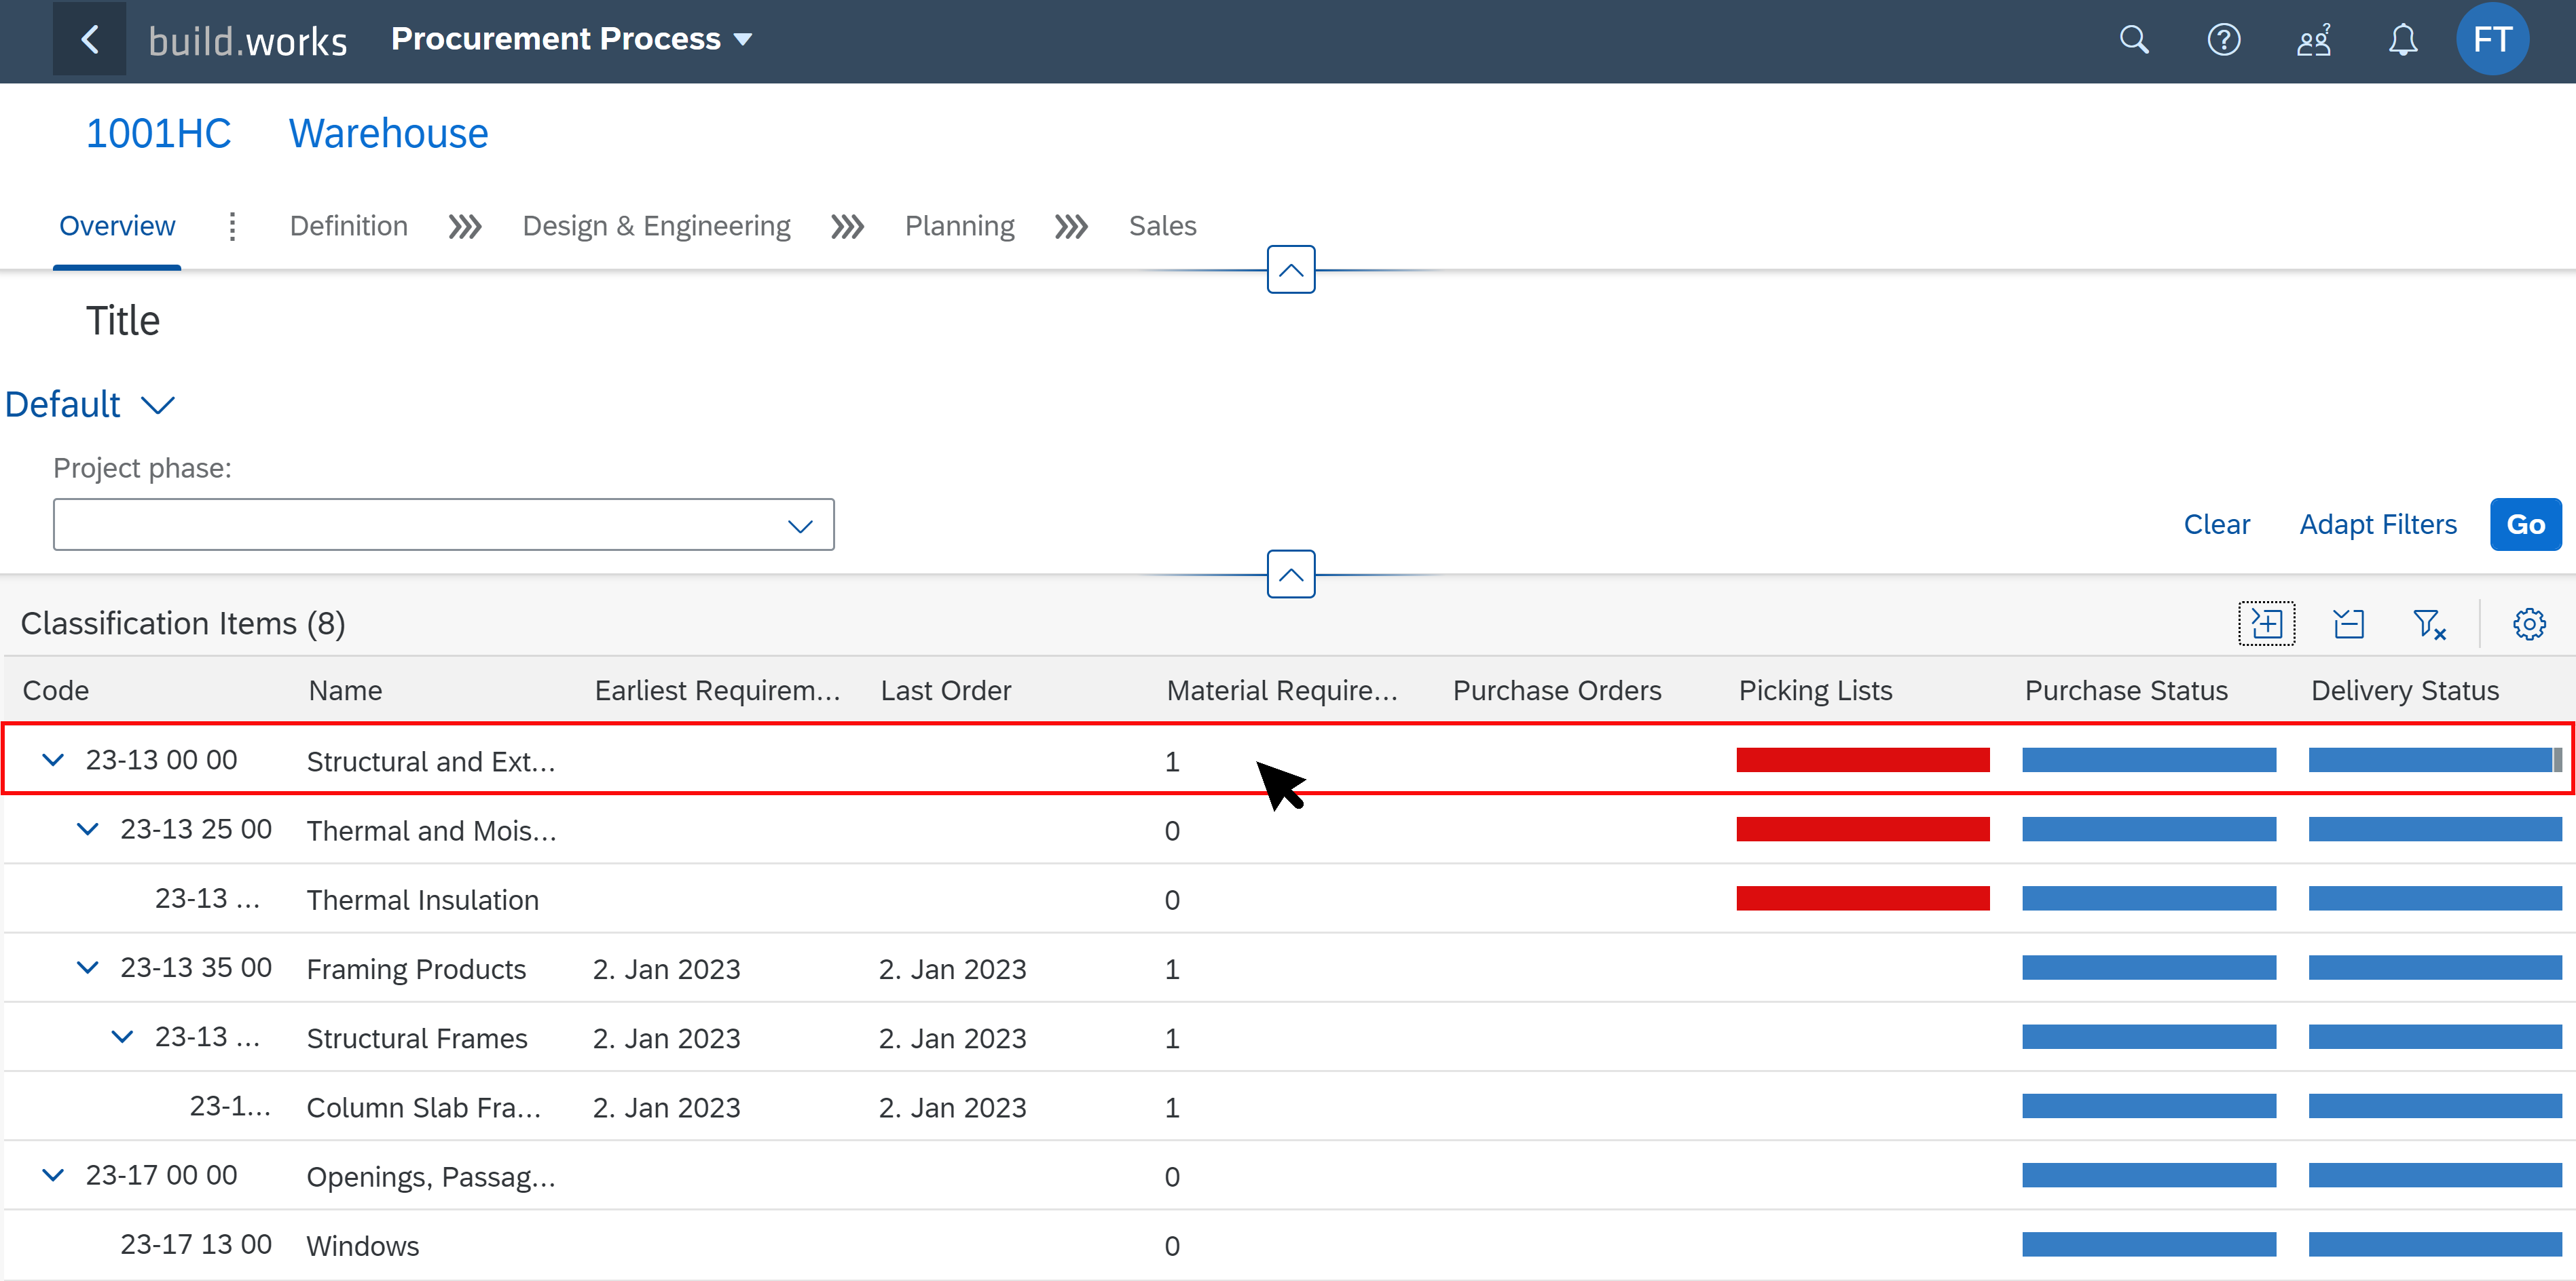Viewport: 2576px width, 1281px height.
Task: Click the Clear filters button
Action: (2216, 524)
